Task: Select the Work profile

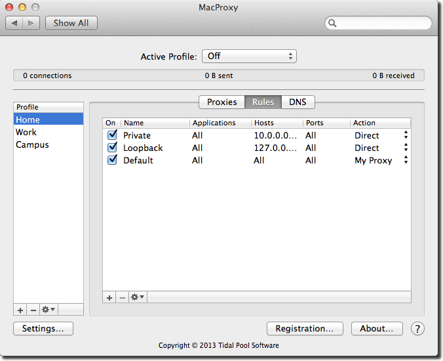Action: pyautogui.click(x=48, y=132)
